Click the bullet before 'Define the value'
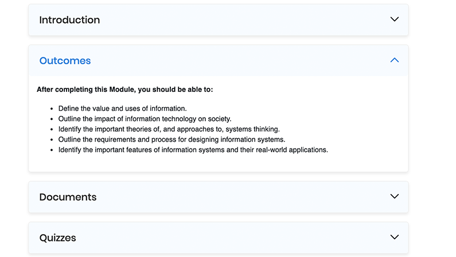Screen dimensions: 456x257 (x=52, y=109)
